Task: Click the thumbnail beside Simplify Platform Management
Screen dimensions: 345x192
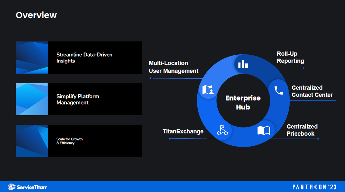Action: [x=32, y=99]
